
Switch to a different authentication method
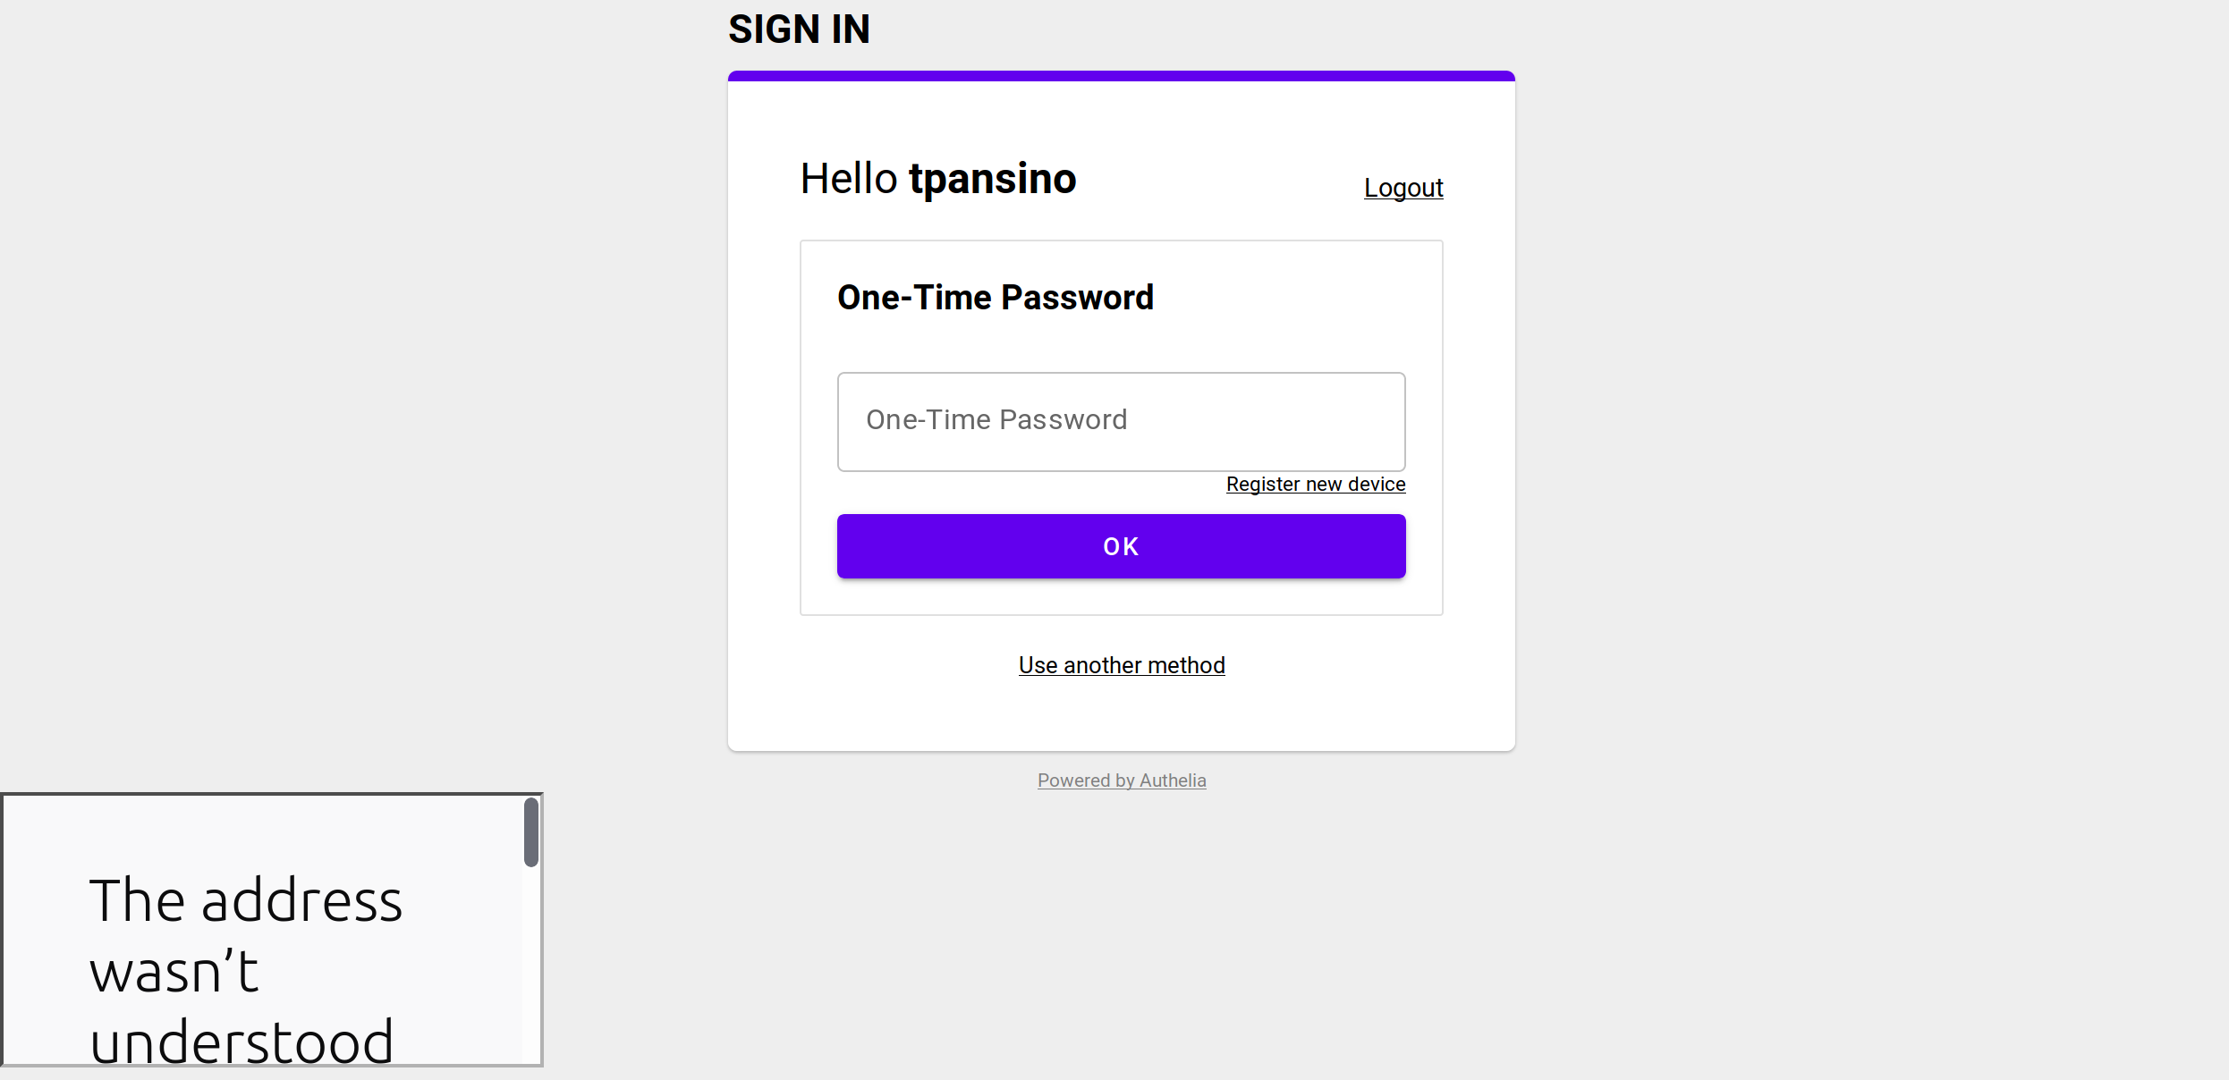[1121, 664]
